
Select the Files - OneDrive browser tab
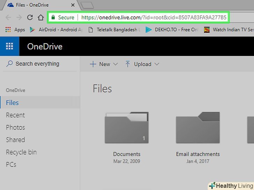click(x=40, y=5)
